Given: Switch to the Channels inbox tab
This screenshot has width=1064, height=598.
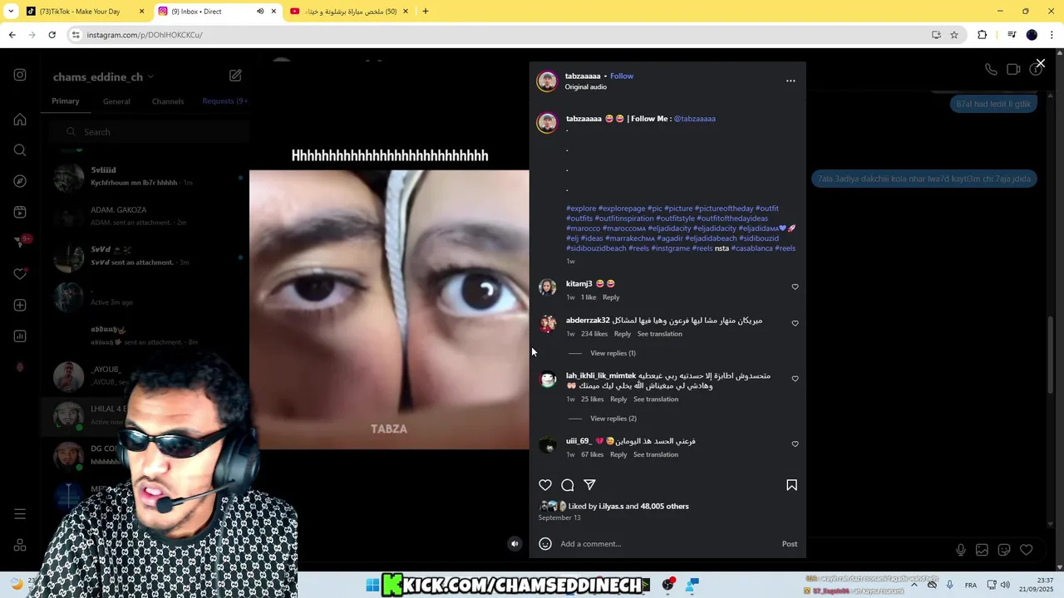Looking at the screenshot, I should [168, 101].
